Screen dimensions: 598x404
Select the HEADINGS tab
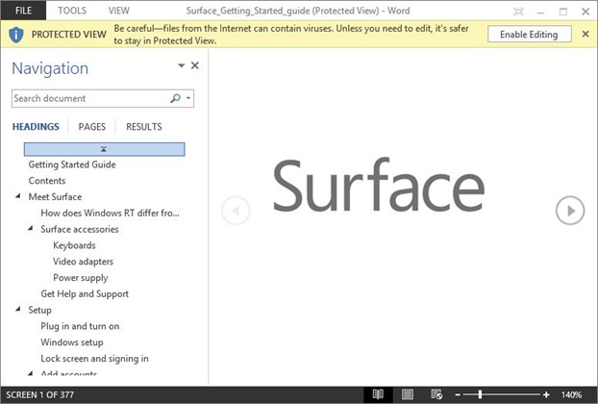coord(36,127)
